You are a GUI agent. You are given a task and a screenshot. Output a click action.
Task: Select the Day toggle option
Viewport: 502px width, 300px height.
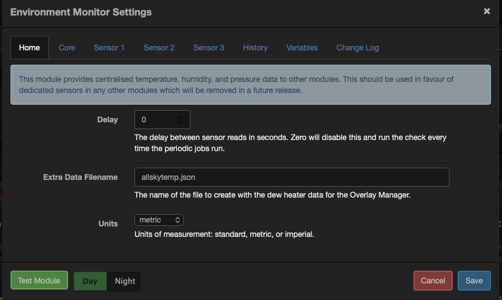pos(90,281)
